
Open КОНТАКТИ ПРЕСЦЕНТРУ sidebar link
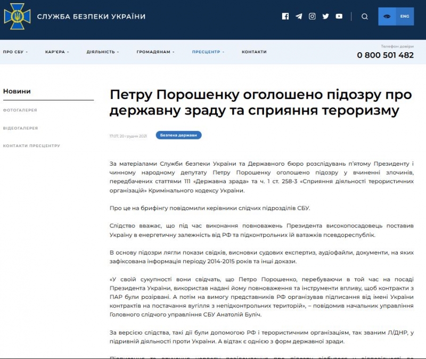(x=31, y=145)
